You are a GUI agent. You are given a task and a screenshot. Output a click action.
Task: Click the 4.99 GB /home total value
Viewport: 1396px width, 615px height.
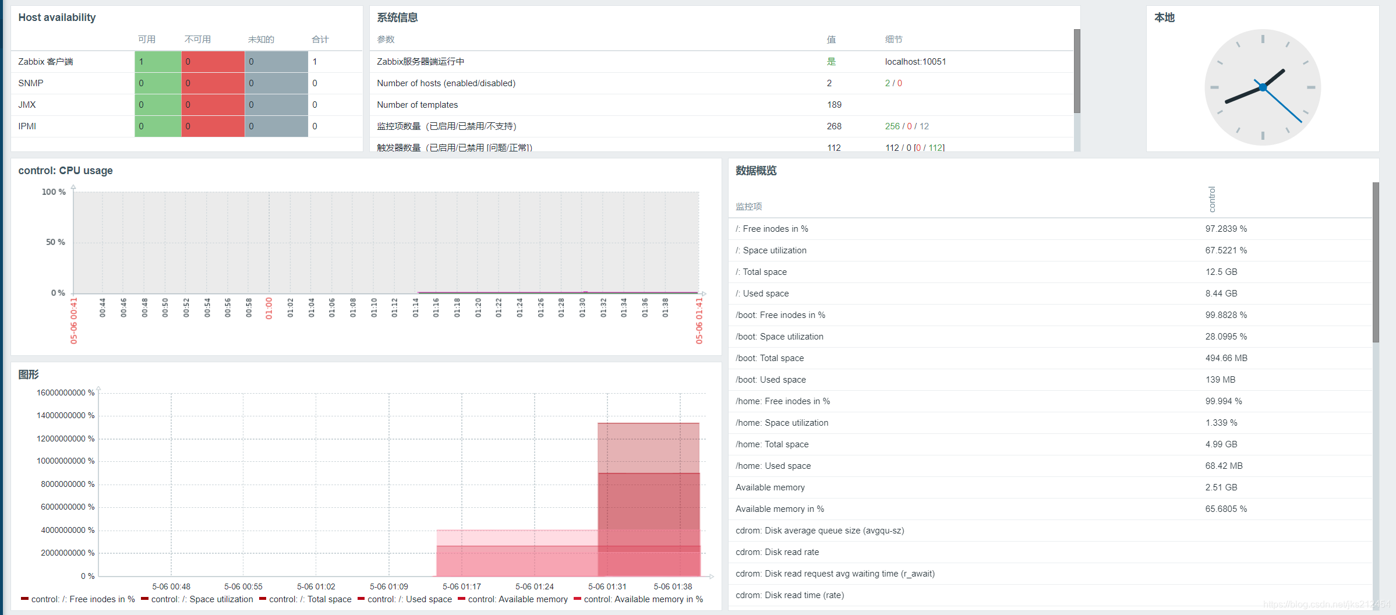click(1221, 444)
